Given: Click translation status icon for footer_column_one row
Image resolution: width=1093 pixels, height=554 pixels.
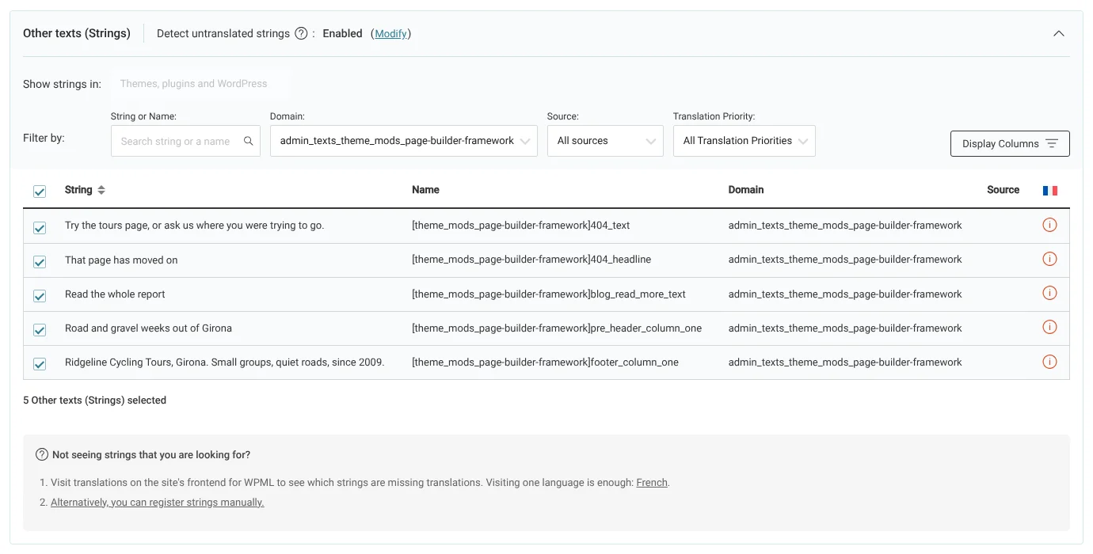Looking at the screenshot, I should (1049, 362).
